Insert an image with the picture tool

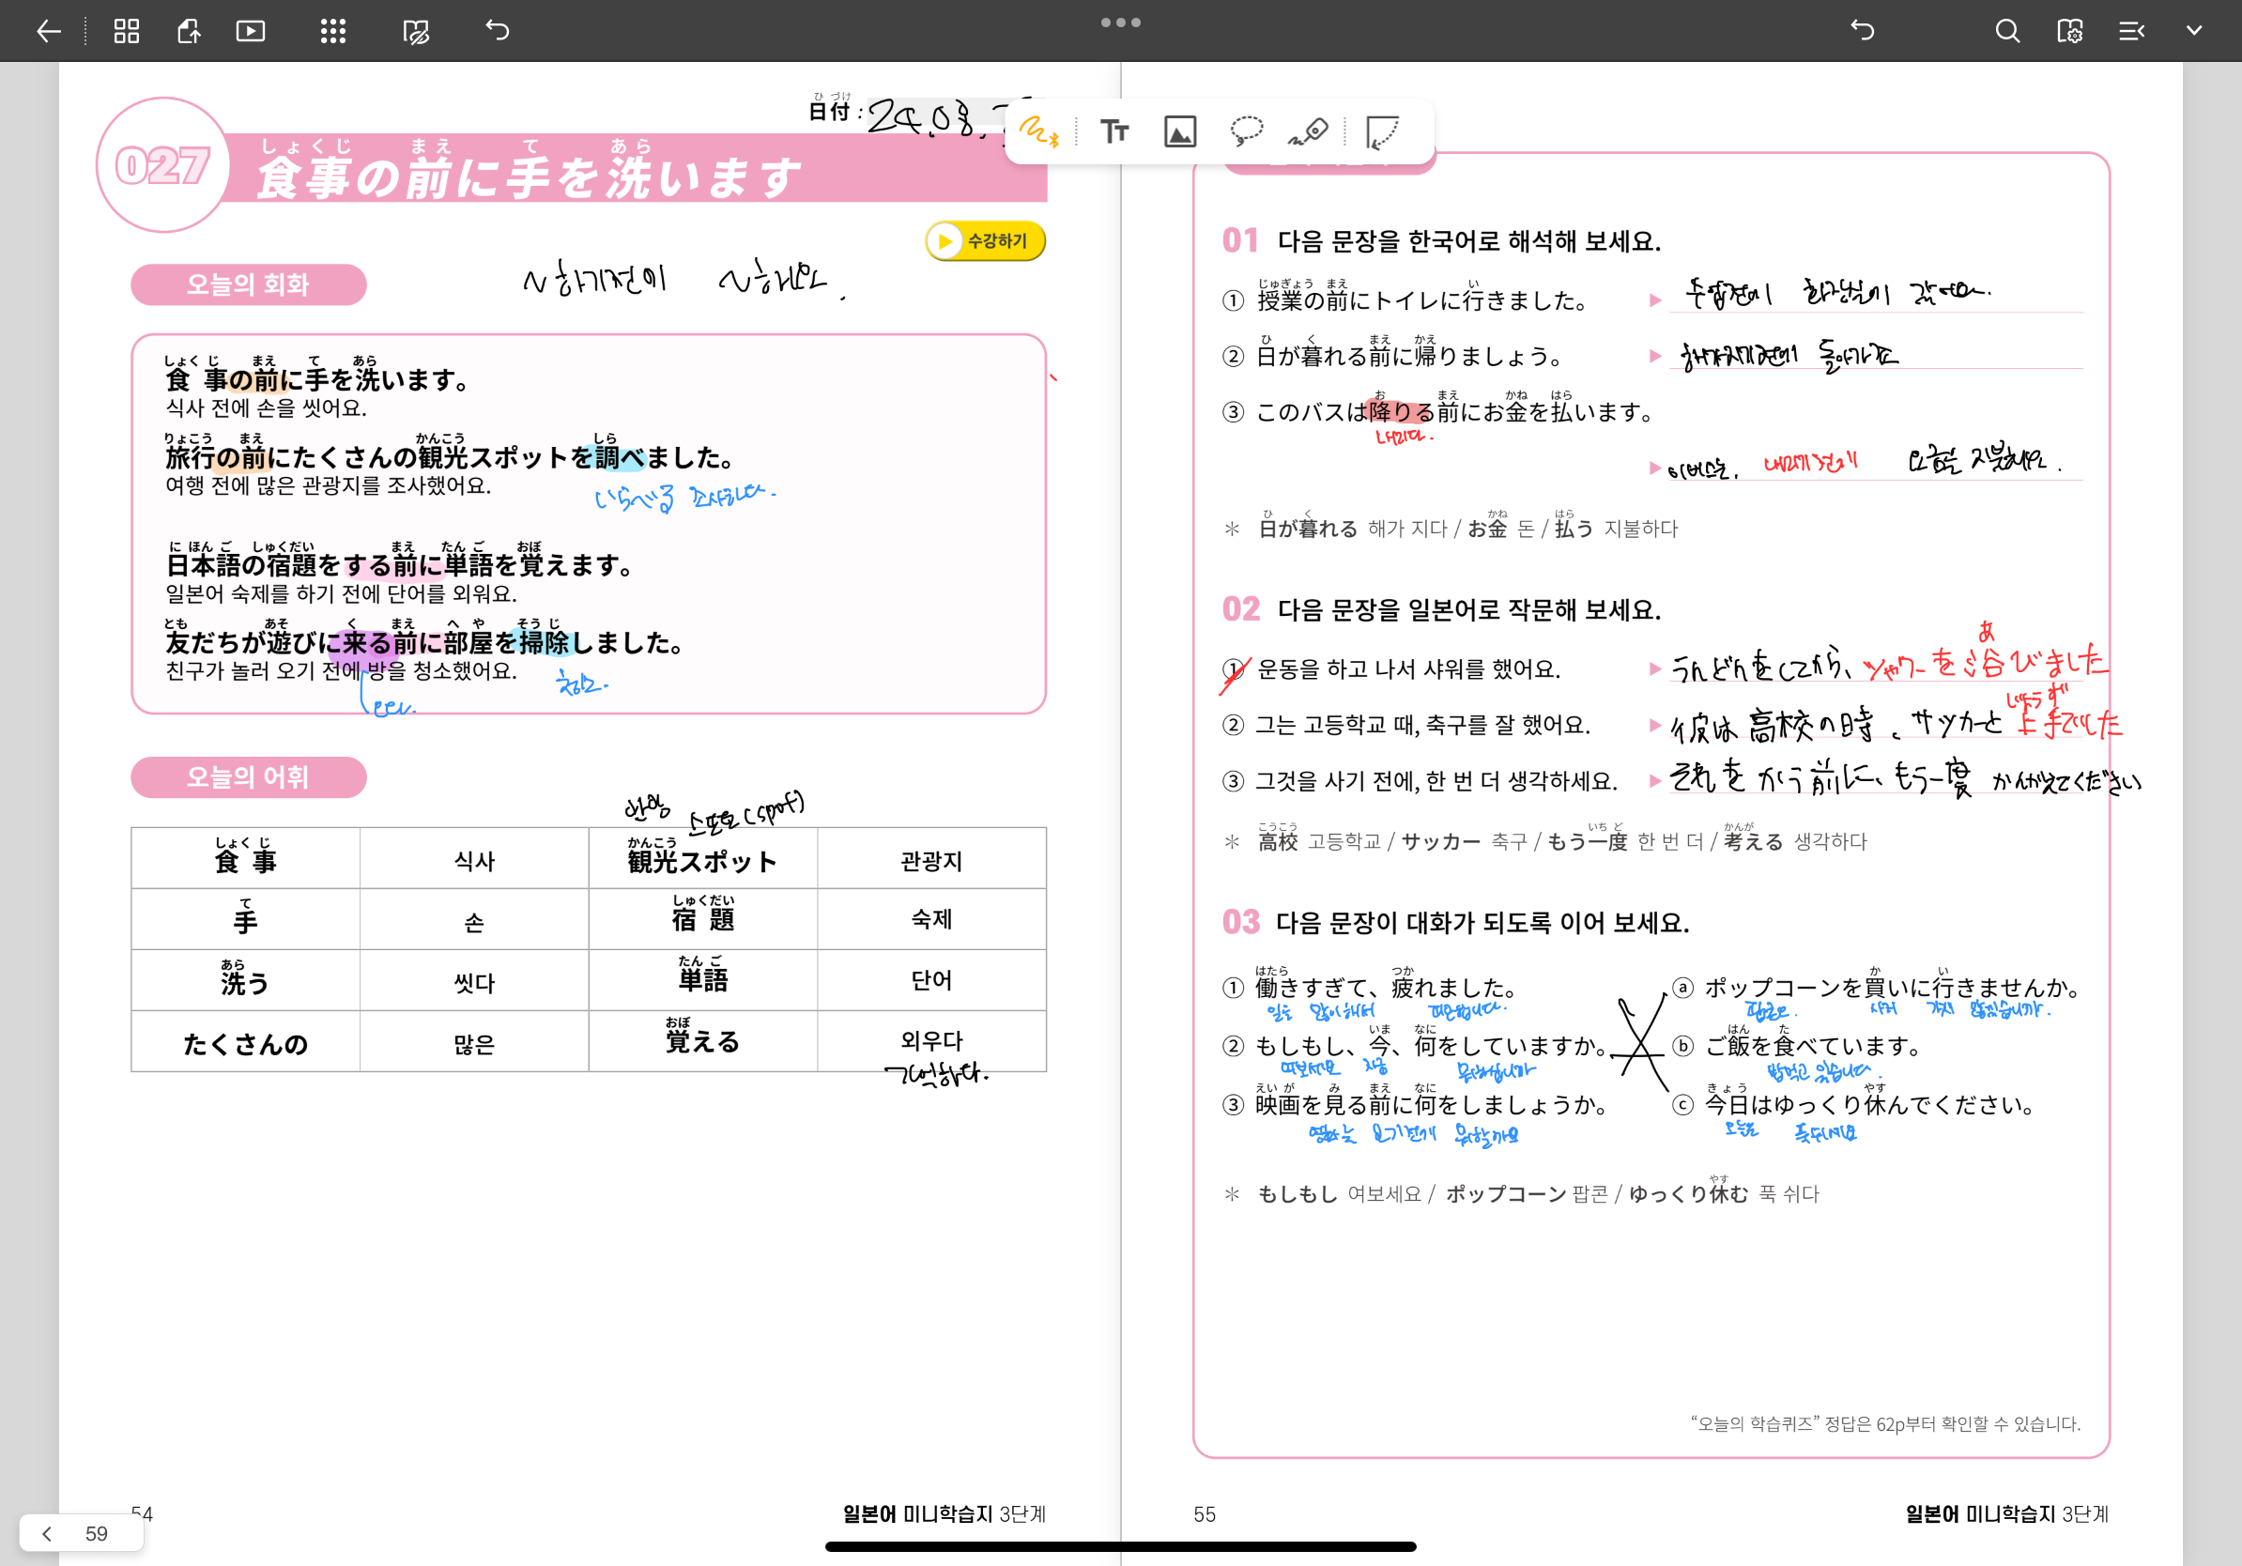click(1179, 131)
